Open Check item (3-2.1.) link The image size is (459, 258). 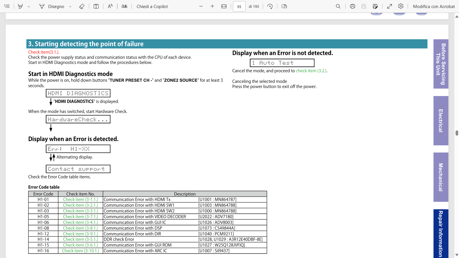pyautogui.click(x=81, y=205)
